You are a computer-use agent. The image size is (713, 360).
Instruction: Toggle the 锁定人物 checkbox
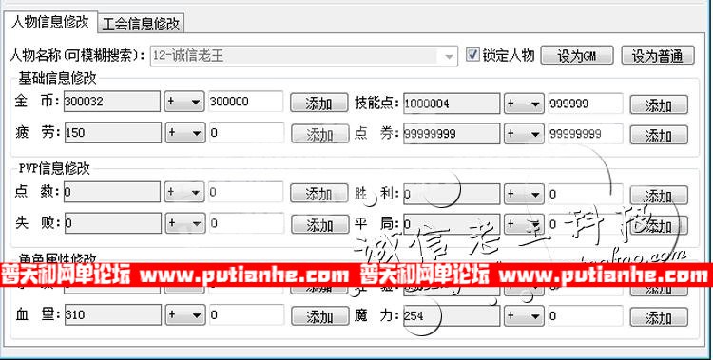pyautogui.click(x=472, y=55)
